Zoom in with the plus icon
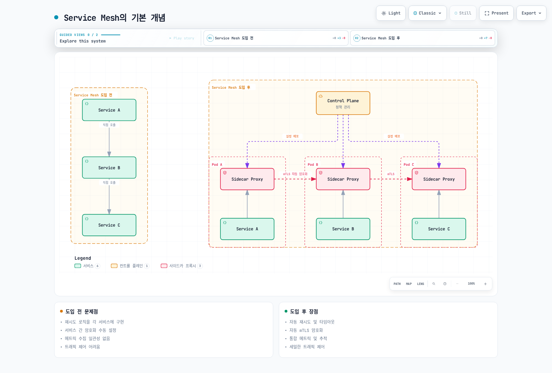The height and width of the screenshot is (373, 552). pos(485,284)
